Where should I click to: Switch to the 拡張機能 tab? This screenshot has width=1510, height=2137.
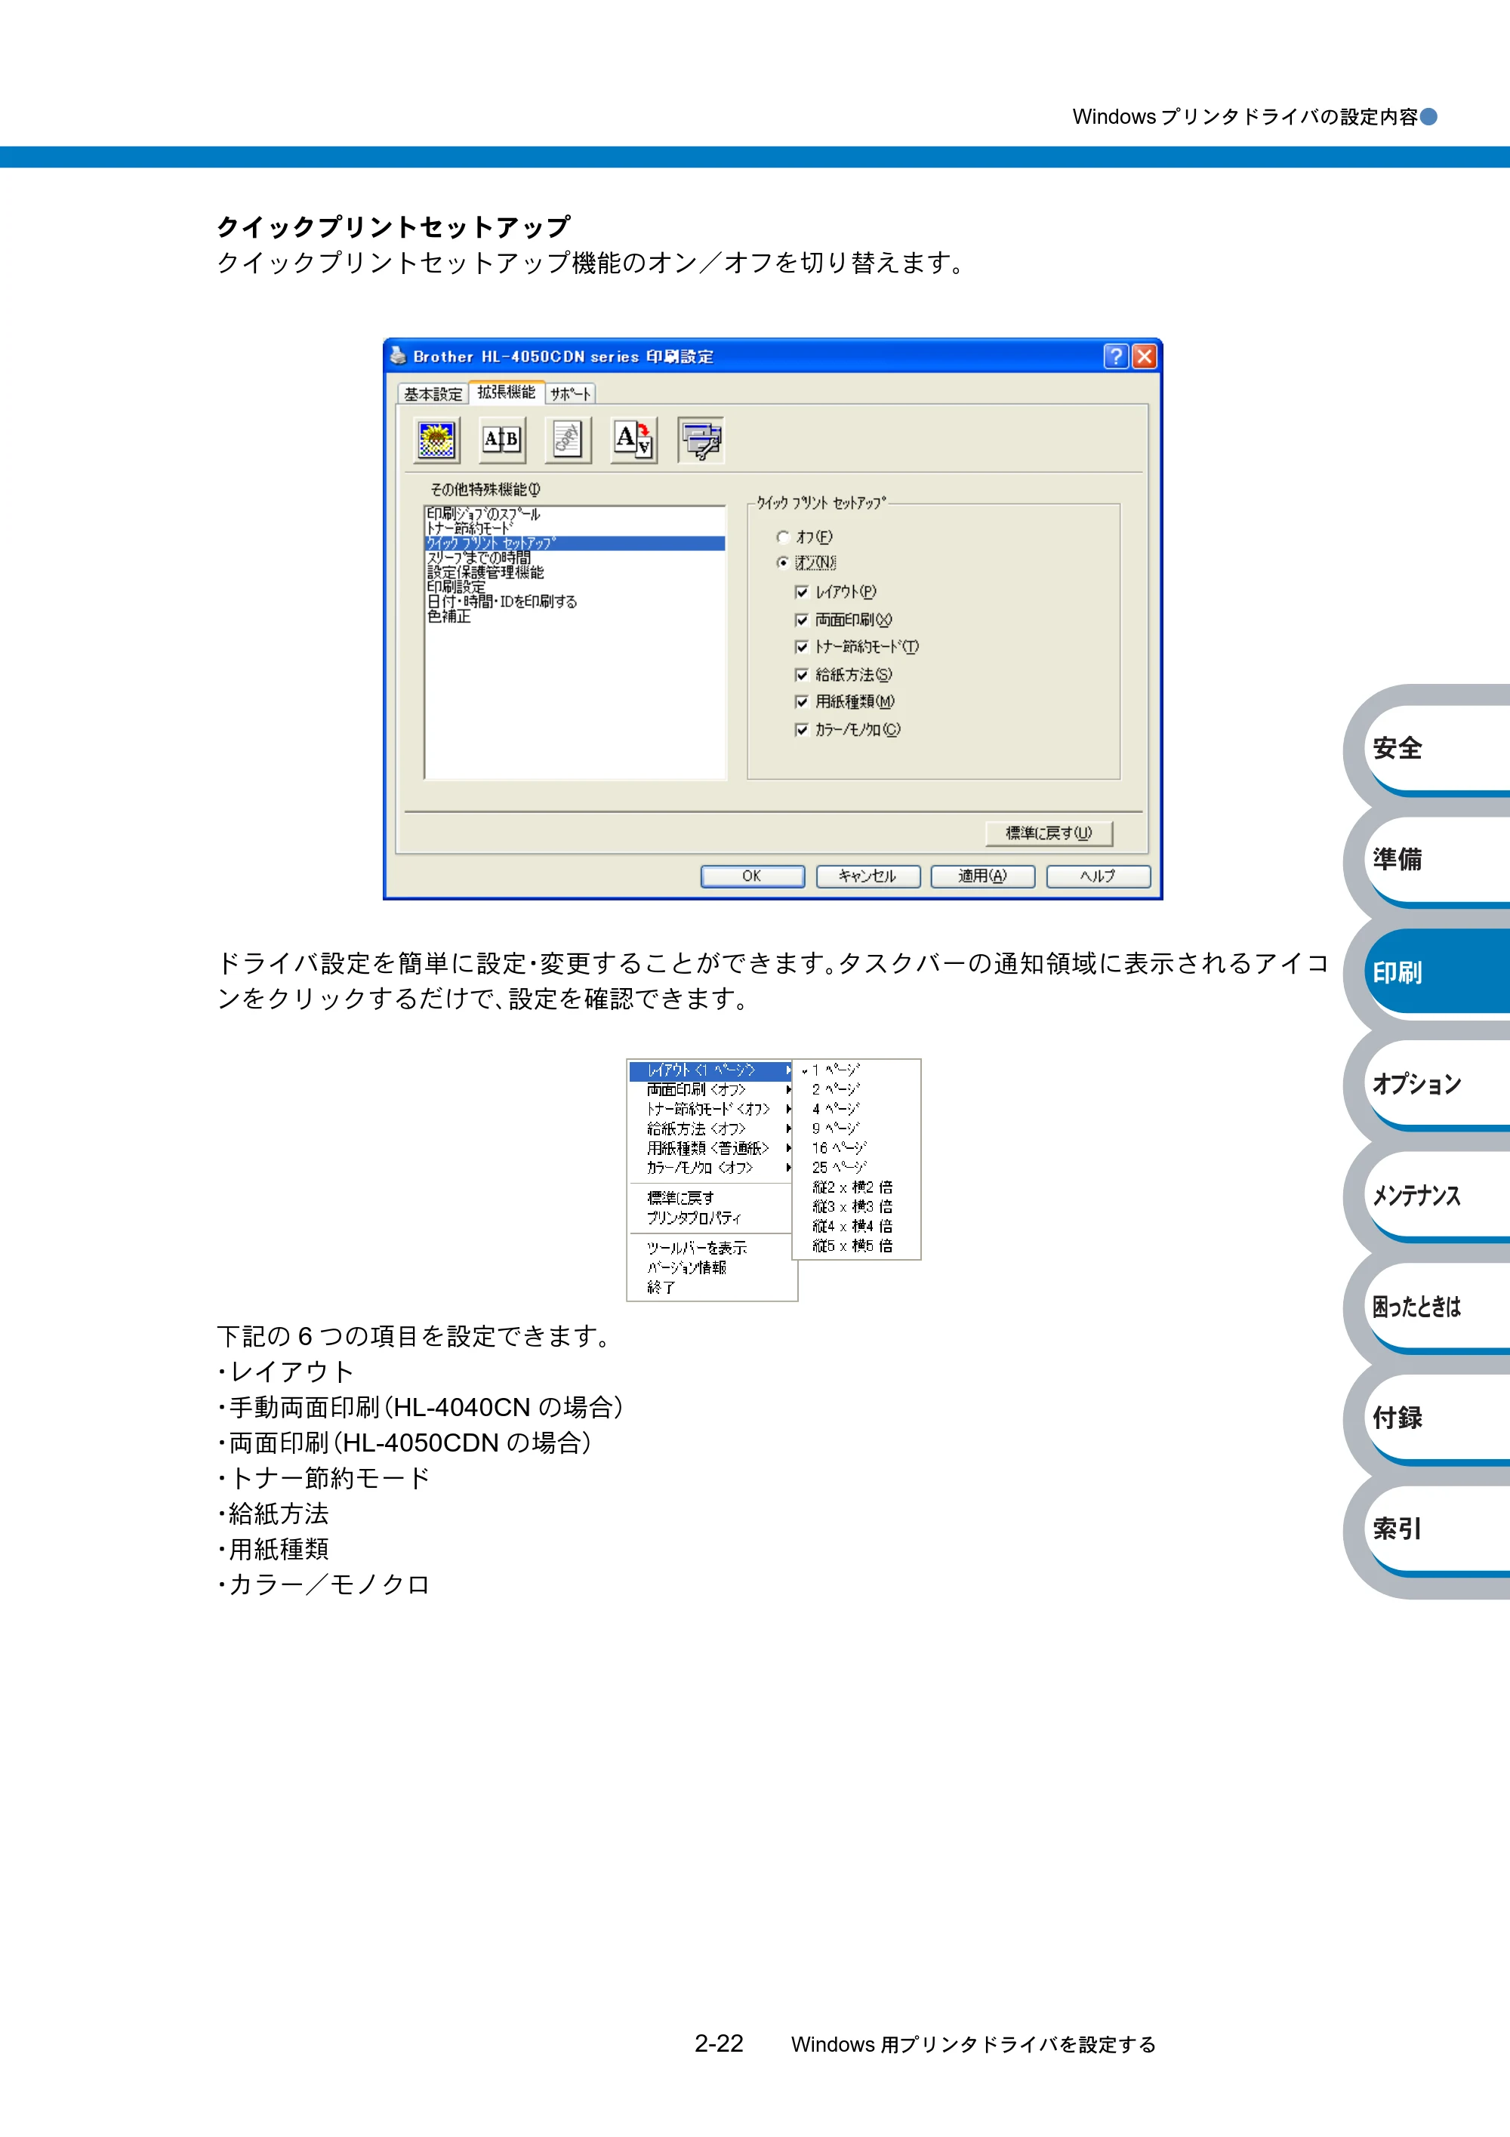[x=507, y=392]
